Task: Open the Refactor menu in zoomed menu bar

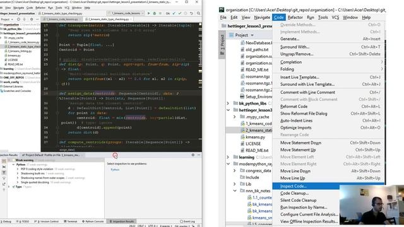Action: (x=295, y=18)
